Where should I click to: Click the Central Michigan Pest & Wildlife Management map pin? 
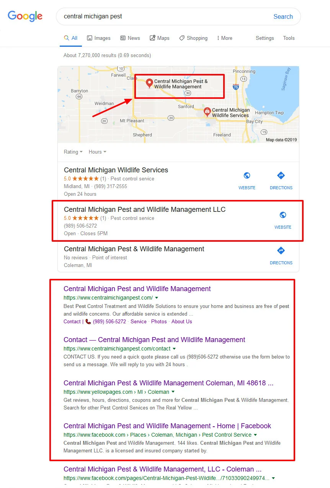click(150, 83)
